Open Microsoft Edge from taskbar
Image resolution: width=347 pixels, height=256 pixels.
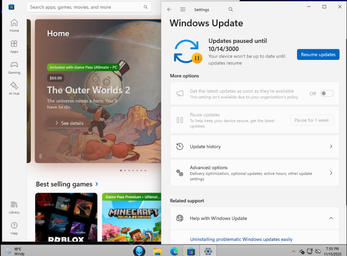pos(174,251)
